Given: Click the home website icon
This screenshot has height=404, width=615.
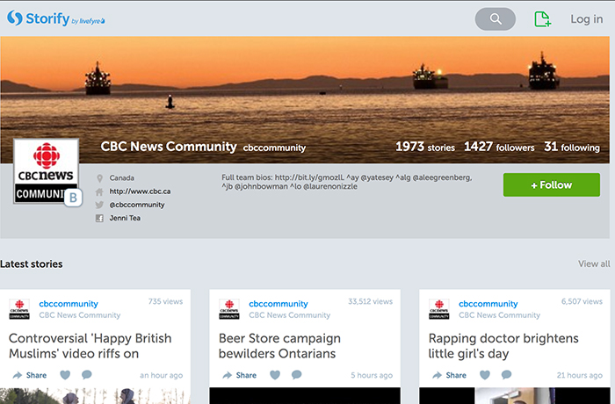Looking at the screenshot, I should coord(99,191).
